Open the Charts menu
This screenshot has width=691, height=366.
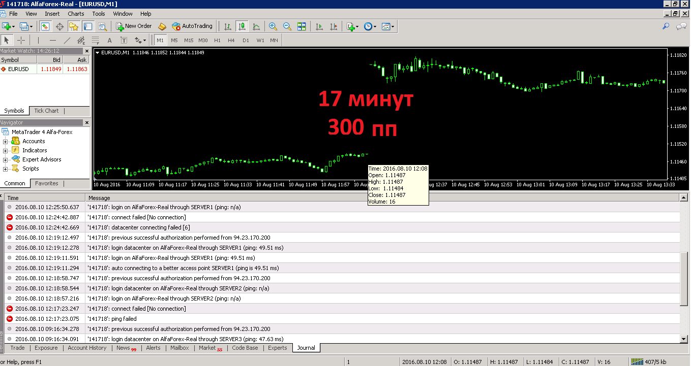click(x=76, y=14)
